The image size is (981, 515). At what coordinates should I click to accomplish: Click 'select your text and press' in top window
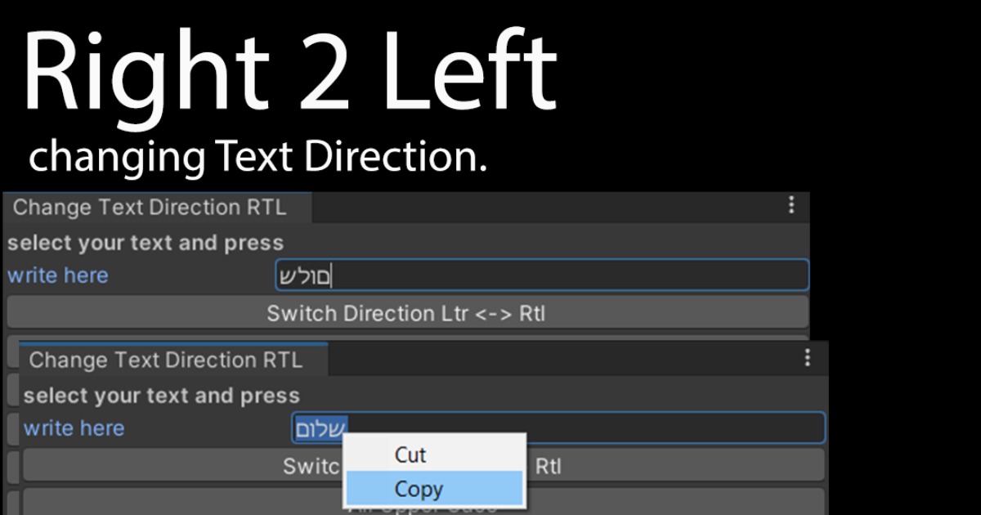pyautogui.click(x=145, y=242)
